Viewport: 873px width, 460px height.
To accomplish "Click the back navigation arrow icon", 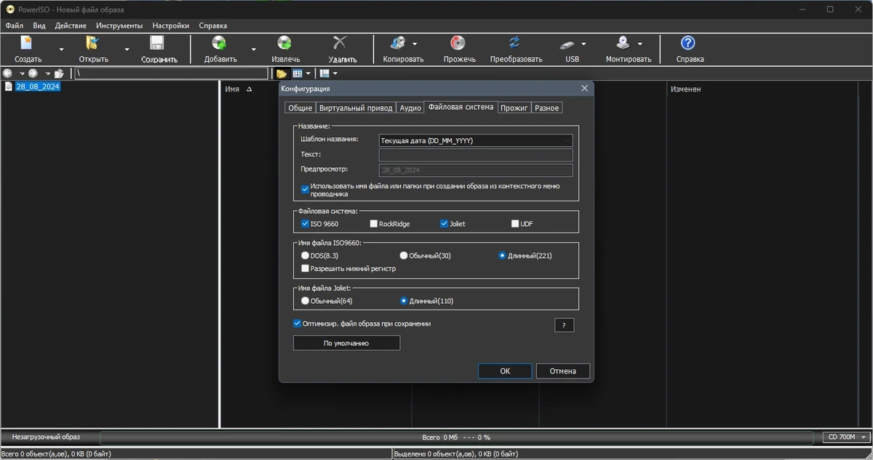I will point(8,73).
